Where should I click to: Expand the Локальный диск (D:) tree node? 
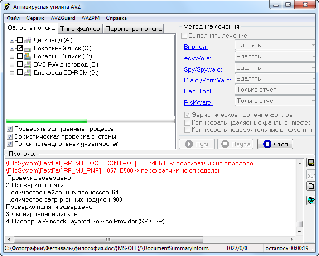[x=12, y=57]
